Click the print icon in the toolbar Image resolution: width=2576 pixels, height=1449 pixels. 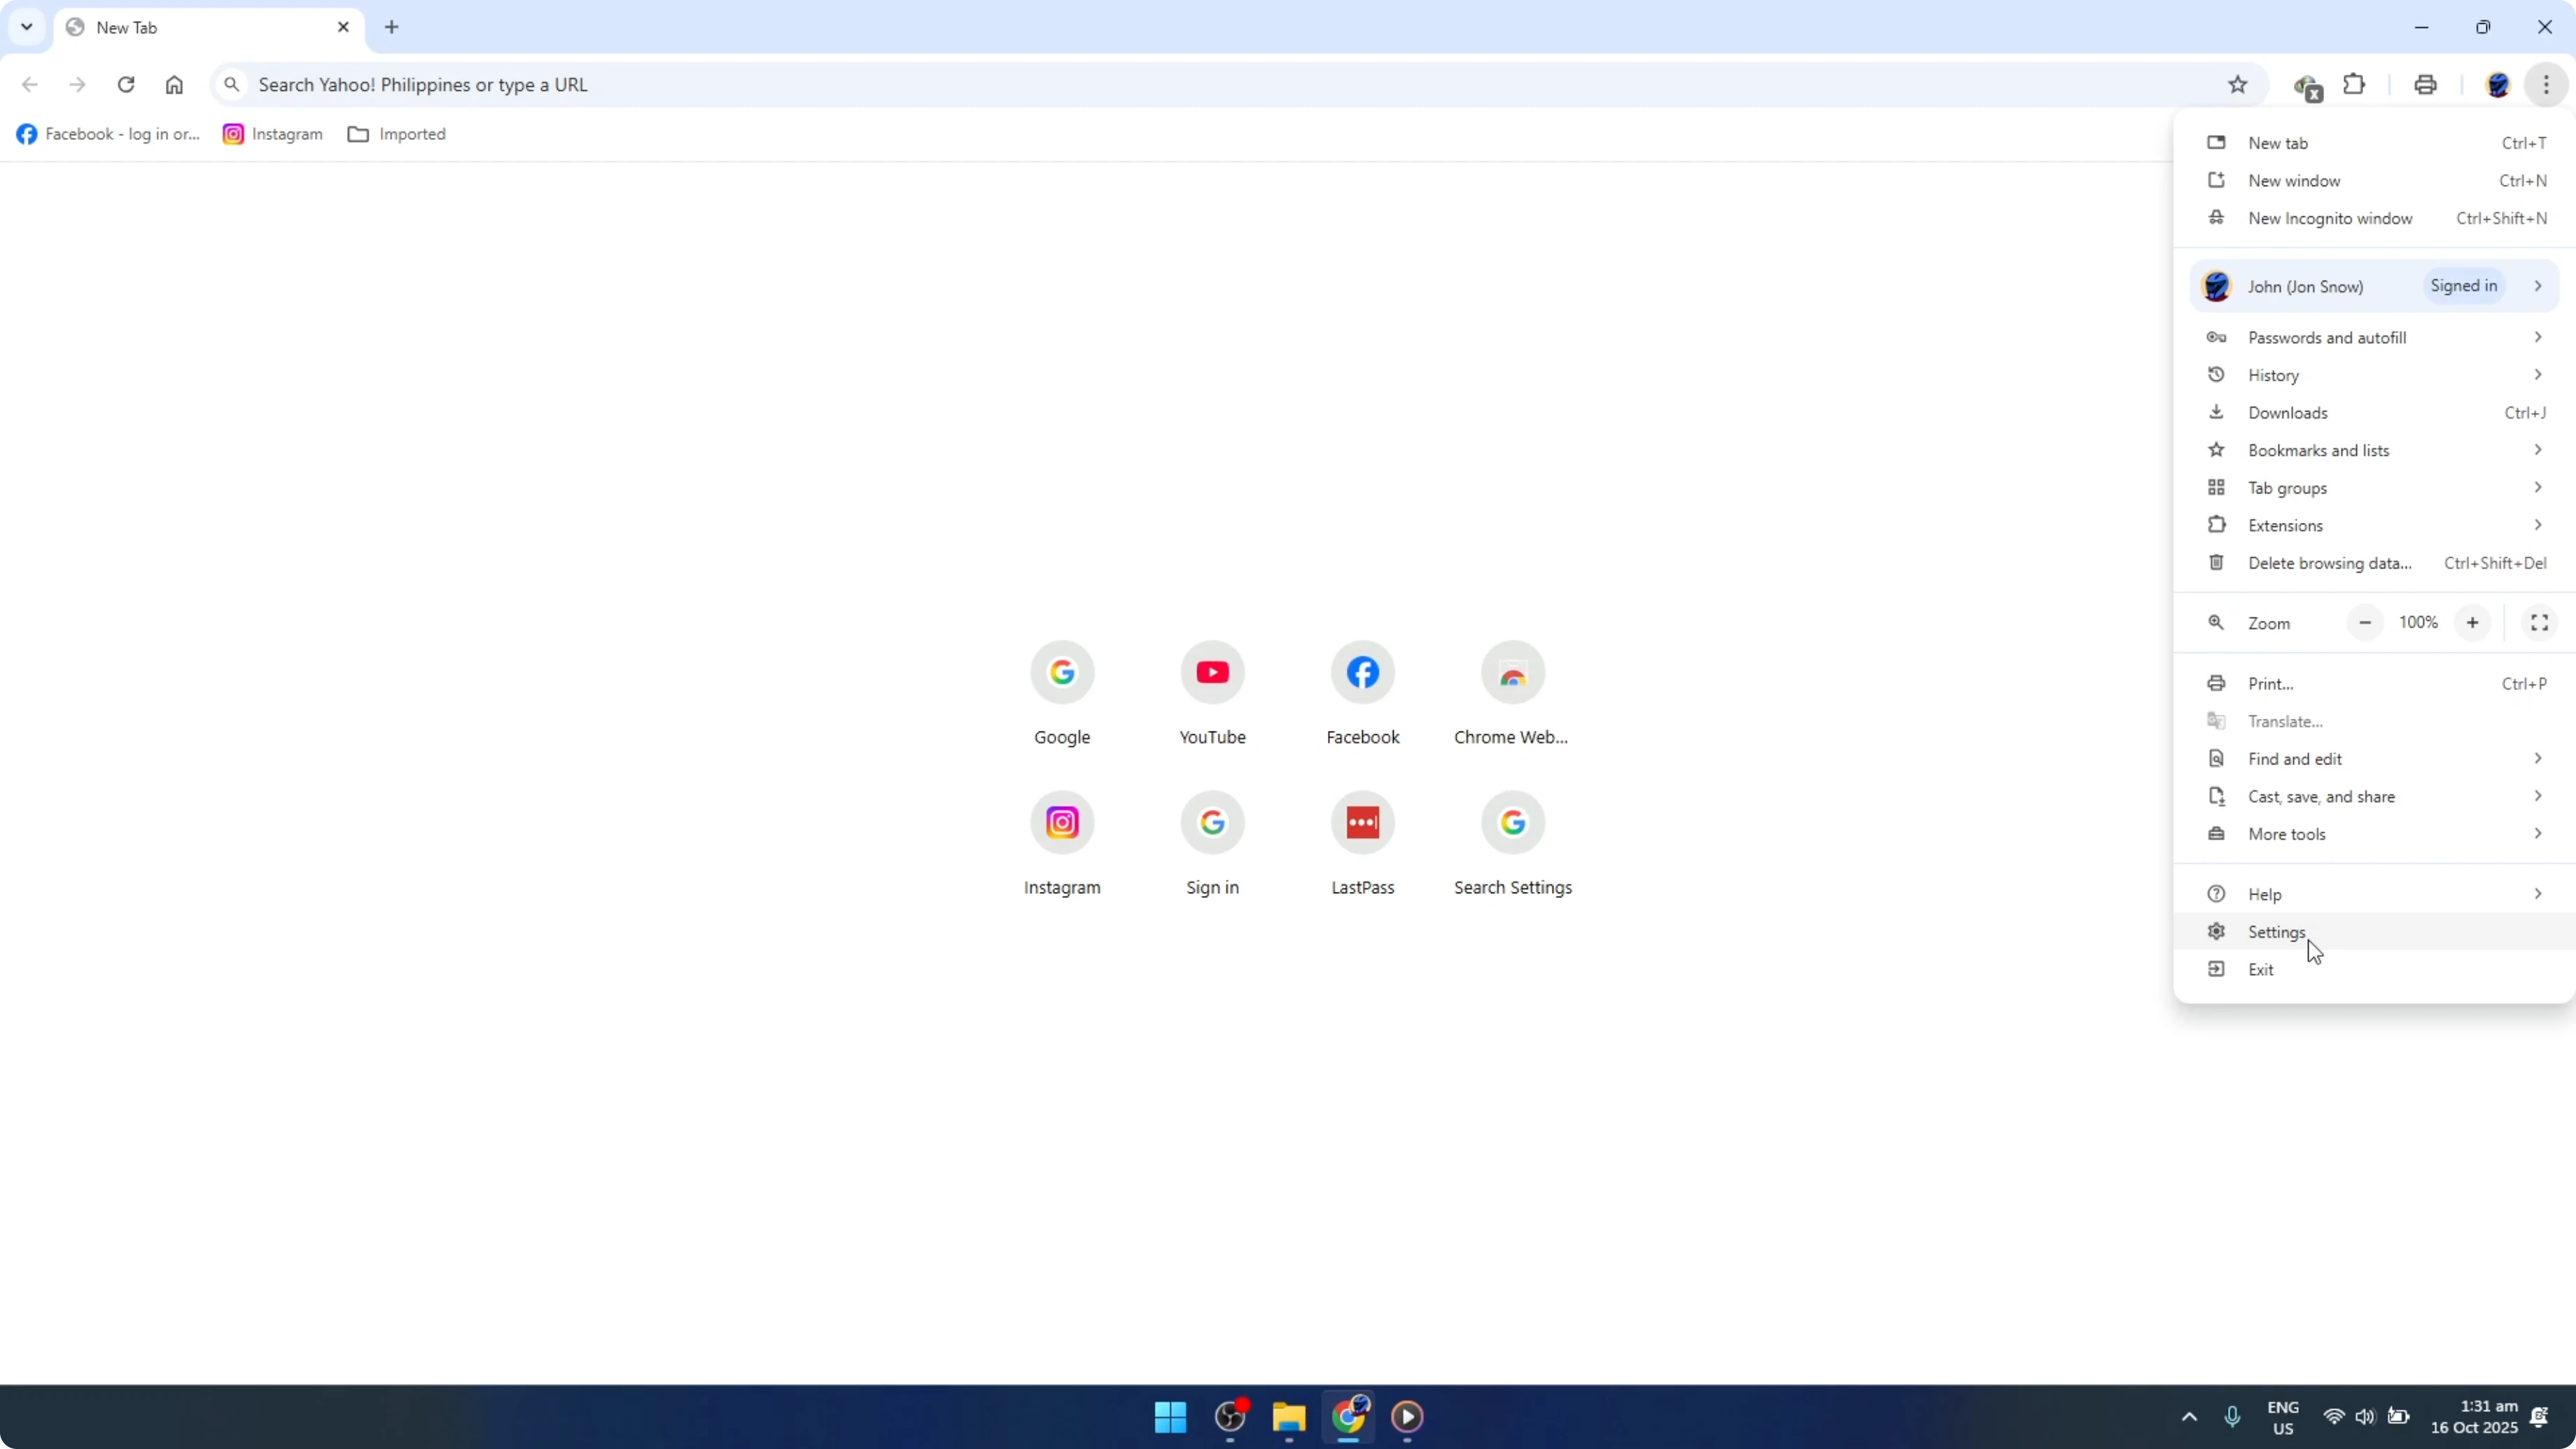tap(2425, 85)
